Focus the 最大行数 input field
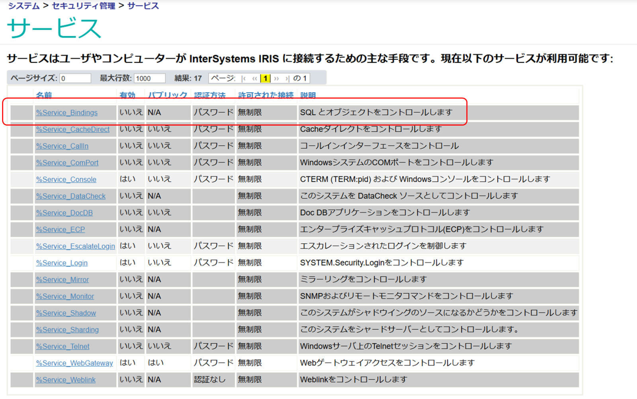This screenshot has width=637, height=399. 149,79
